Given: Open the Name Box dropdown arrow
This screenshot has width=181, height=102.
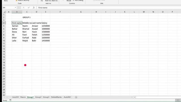Looking at the screenshot, I should coord(15,8).
